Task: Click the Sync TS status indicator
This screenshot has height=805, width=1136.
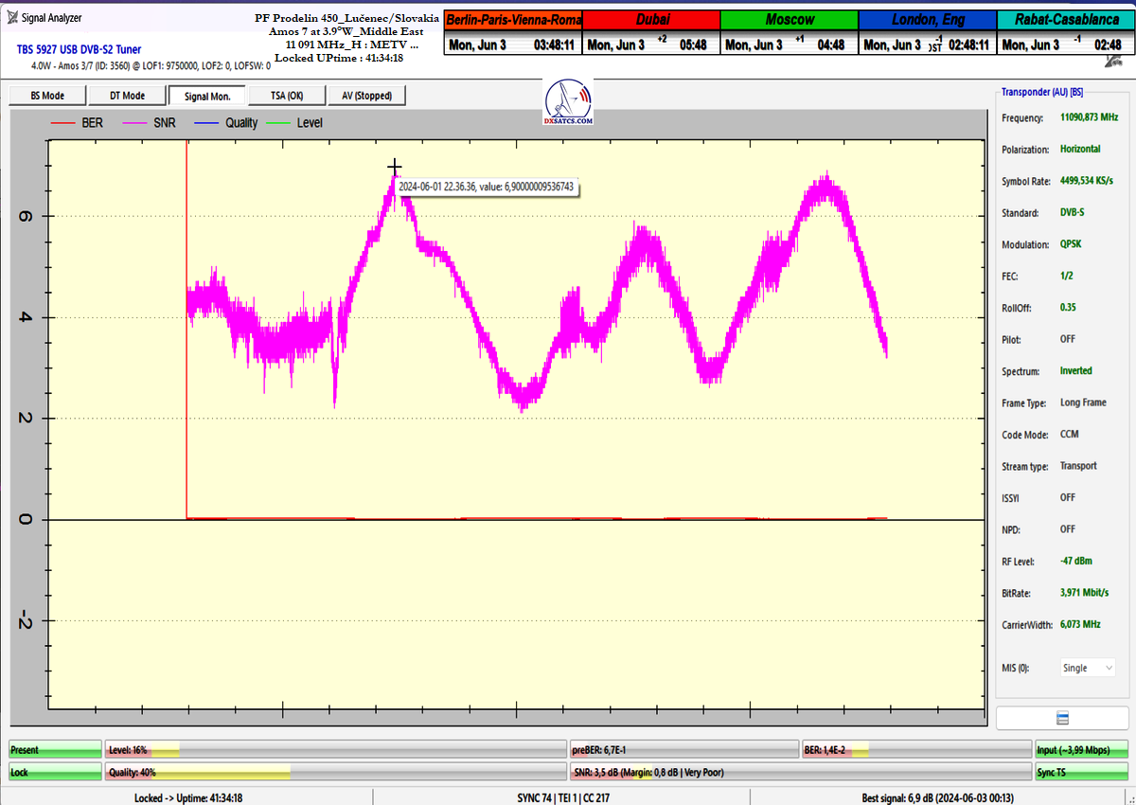Action: [1080, 772]
